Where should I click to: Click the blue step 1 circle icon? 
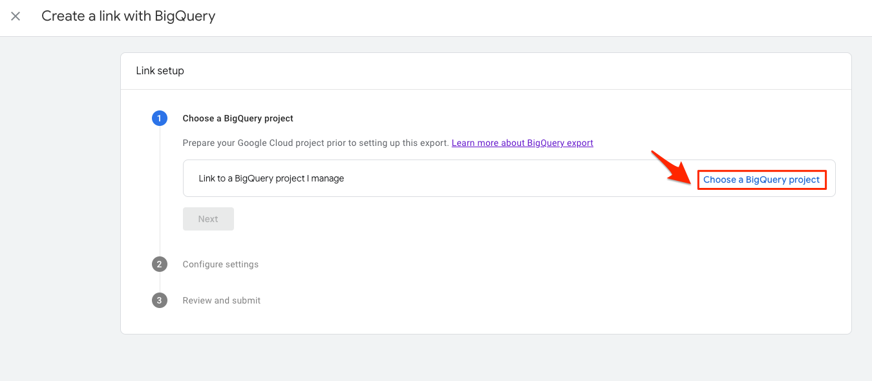tap(160, 119)
